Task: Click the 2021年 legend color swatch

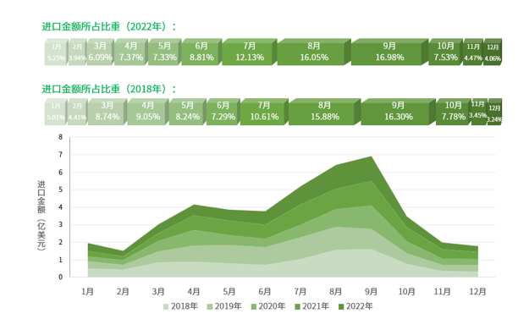Action: pyautogui.click(x=297, y=307)
